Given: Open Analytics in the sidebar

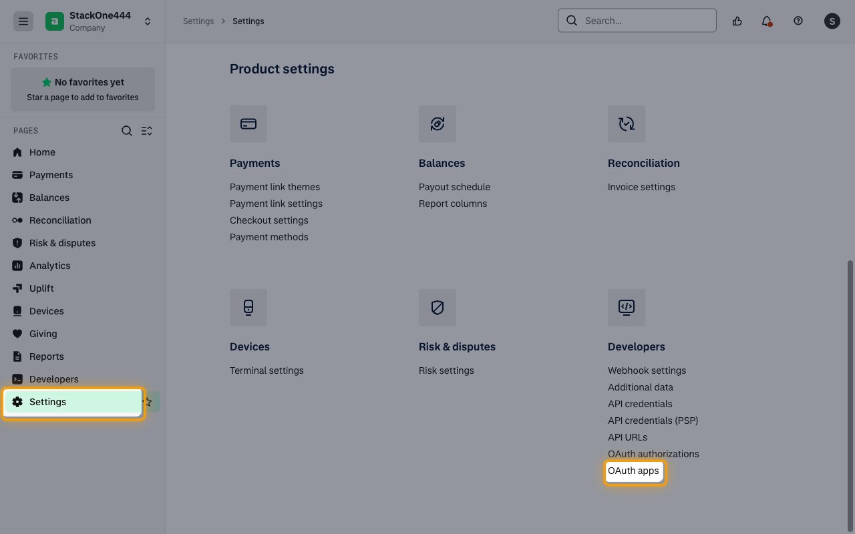Looking at the screenshot, I should 49,266.
